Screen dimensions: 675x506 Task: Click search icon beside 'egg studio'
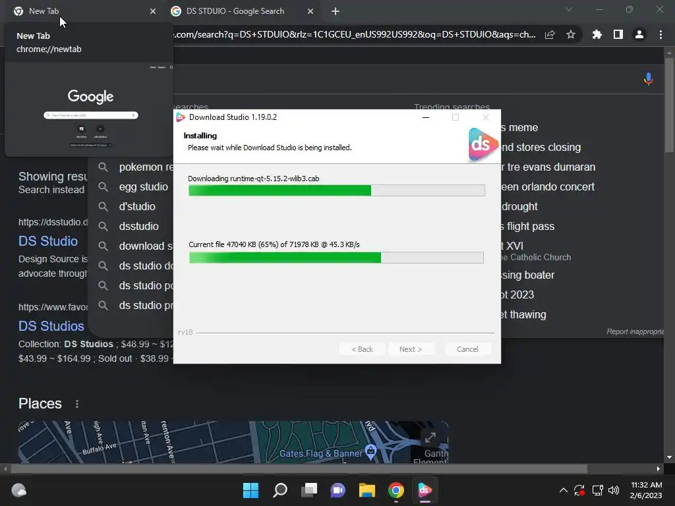pyautogui.click(x=103, y=186)
